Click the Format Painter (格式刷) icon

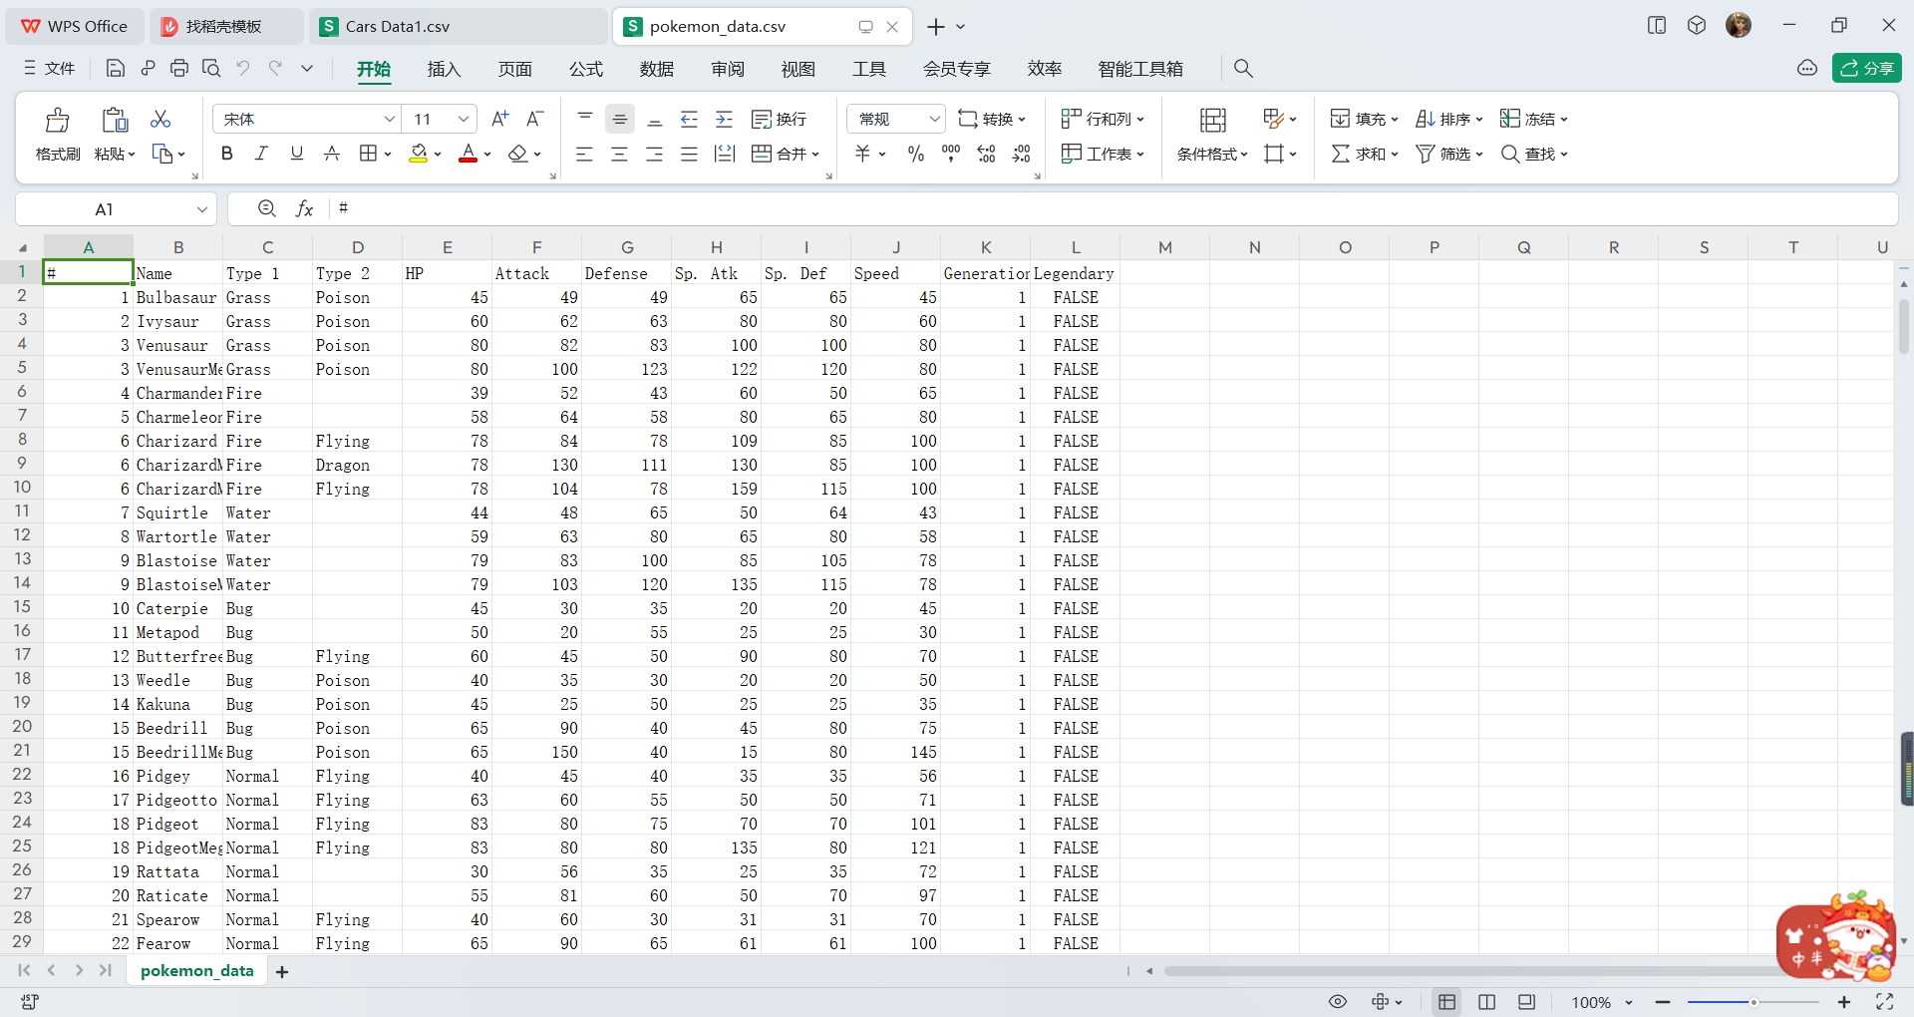(58, 120)
